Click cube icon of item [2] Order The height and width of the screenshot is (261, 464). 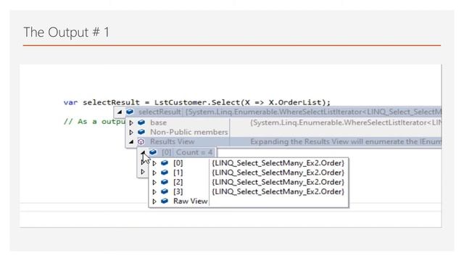[165, 182]
